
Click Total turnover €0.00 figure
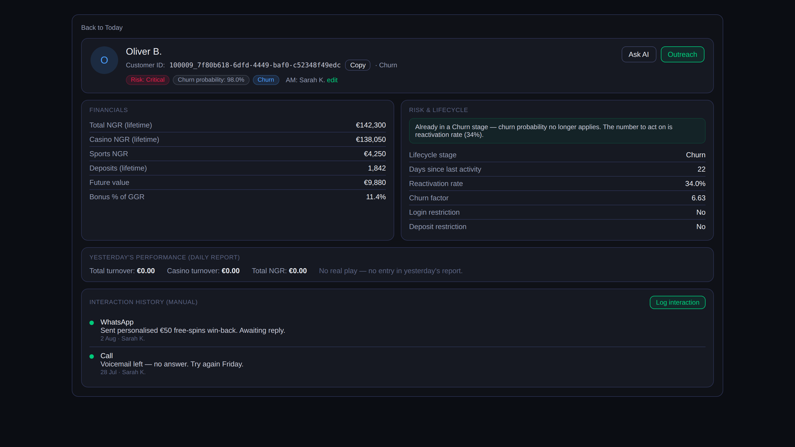[146, 271]
